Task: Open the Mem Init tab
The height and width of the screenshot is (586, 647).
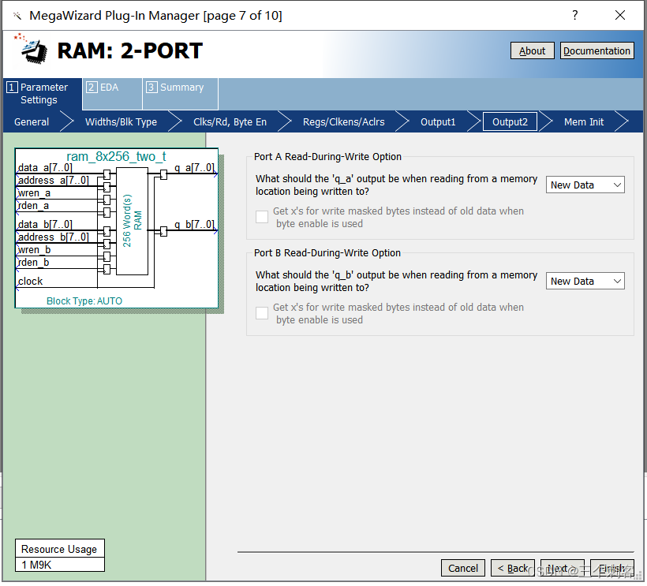Action: point(583,121)
